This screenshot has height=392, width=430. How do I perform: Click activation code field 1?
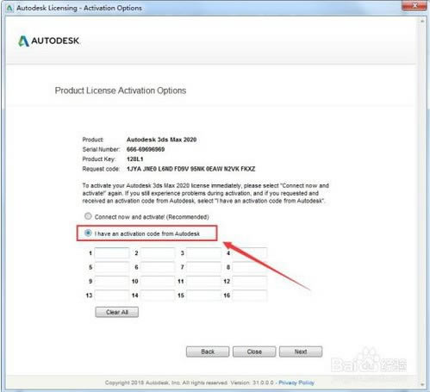click(x=112, y=253)
